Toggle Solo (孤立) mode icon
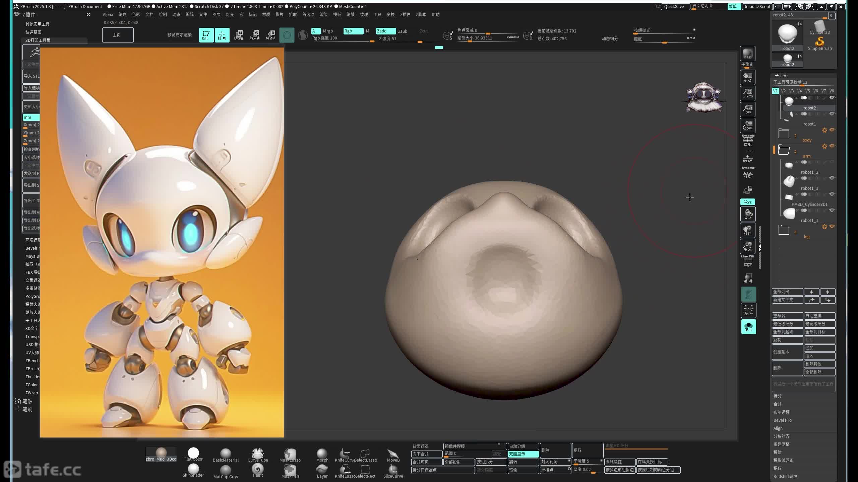858x482 pixels. click(x=748, y=326)
